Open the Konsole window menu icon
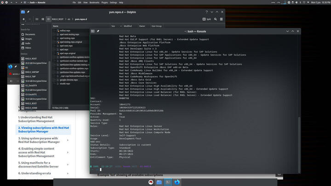The image size is (331, 186). tap(93, 31)
